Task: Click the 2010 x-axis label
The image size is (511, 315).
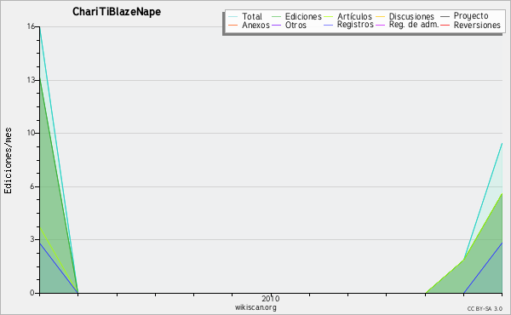Action: pyautogui.click(x=271, y=298)
